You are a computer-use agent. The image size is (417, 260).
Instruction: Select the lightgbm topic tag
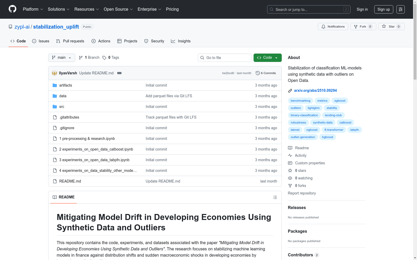tap(314, 108)
